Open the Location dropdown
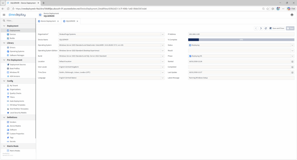 (x=162, y=61)
